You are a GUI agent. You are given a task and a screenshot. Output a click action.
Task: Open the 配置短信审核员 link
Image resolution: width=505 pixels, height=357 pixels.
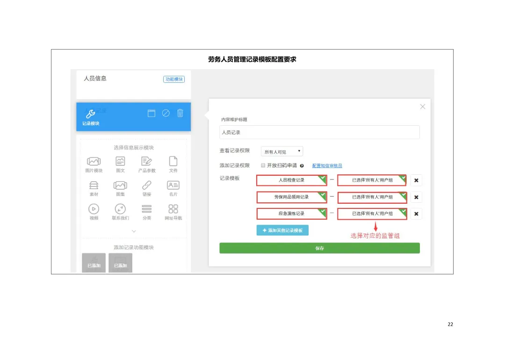pos(327,165)
